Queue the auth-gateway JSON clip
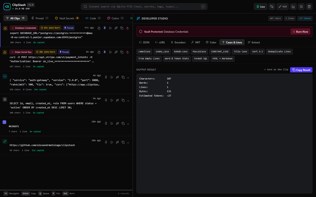This screenshot has width=316, height=197. click(111, 77)
